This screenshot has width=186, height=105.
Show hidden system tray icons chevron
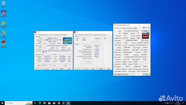(x=163, y=103)
